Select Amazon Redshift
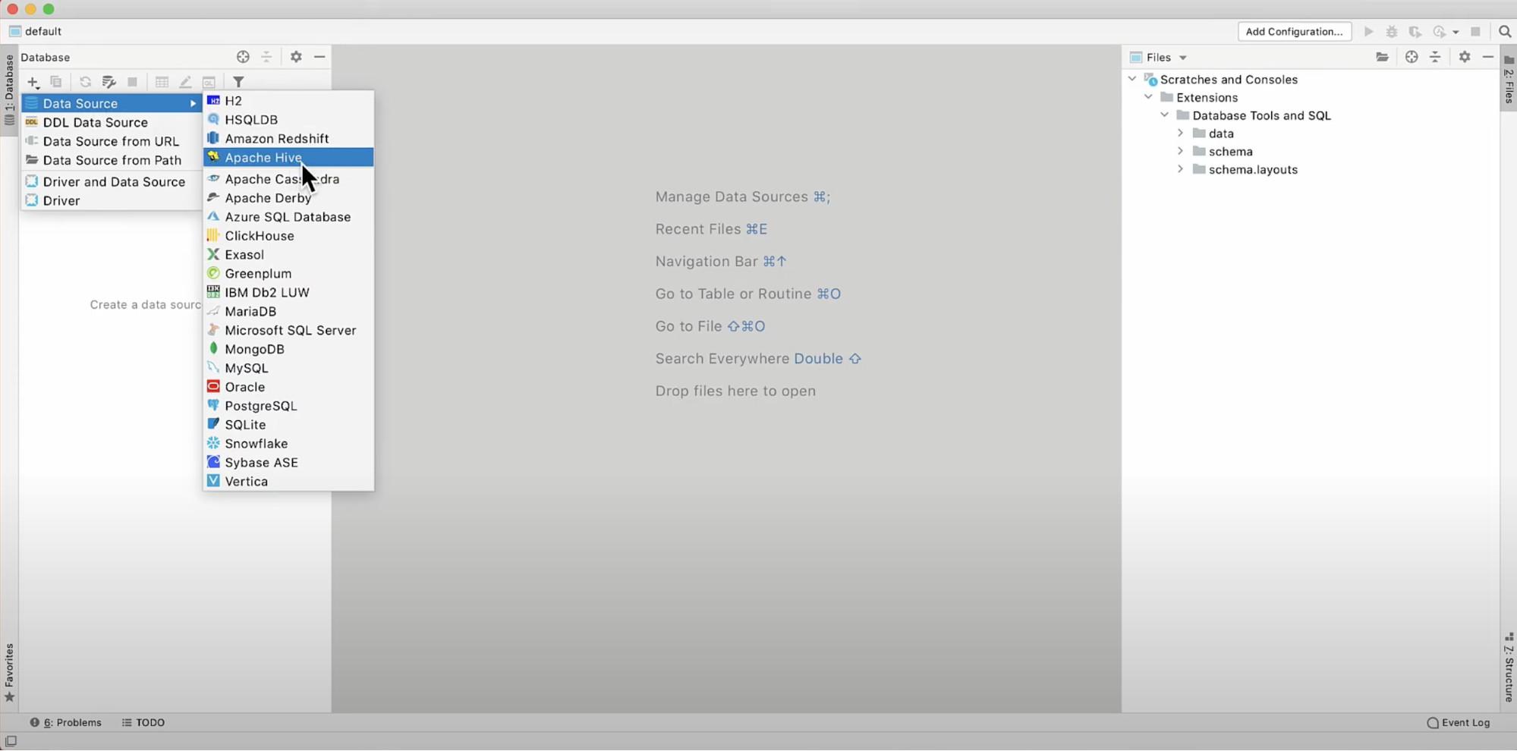 click(x=288, y=138)
